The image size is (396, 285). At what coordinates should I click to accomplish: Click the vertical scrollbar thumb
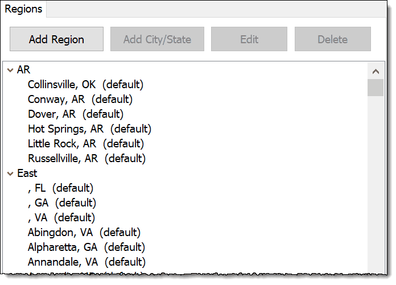(x=375, y=88)
